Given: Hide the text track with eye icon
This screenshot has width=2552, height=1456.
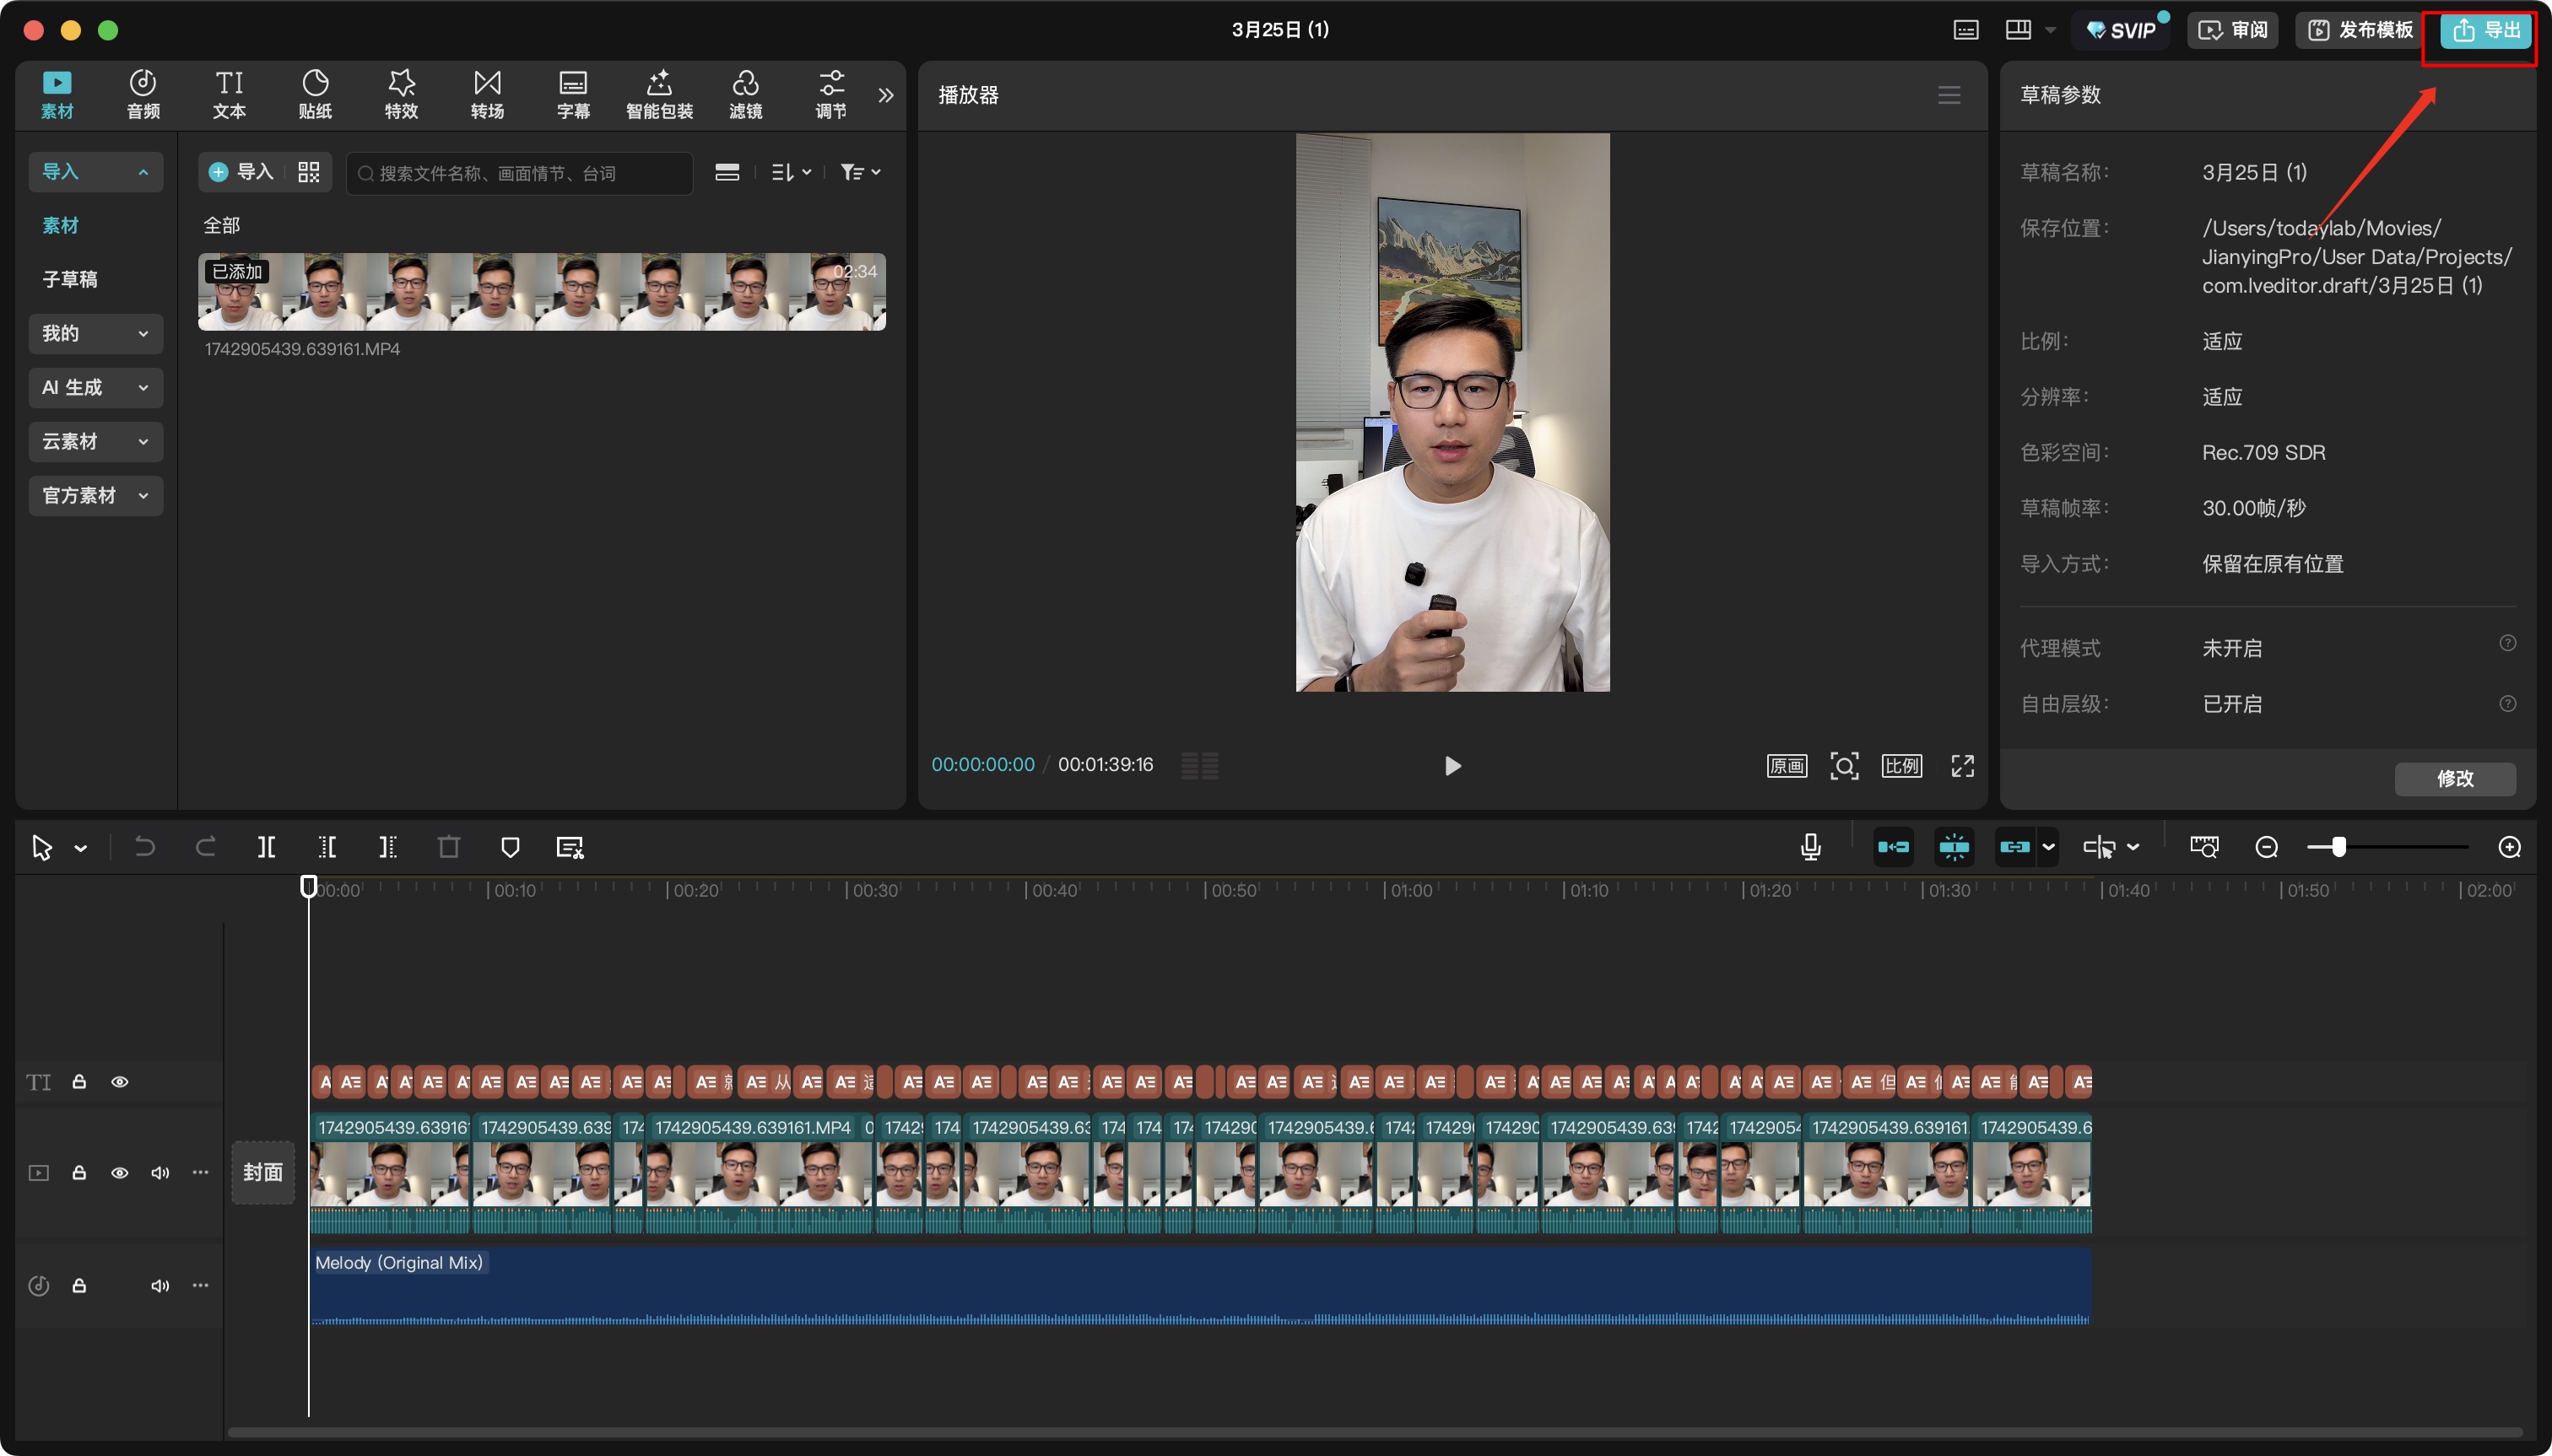Looking at the screenshot, I should coord(120,1082).
